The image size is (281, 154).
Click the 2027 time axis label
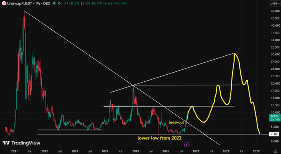point(196,151)
